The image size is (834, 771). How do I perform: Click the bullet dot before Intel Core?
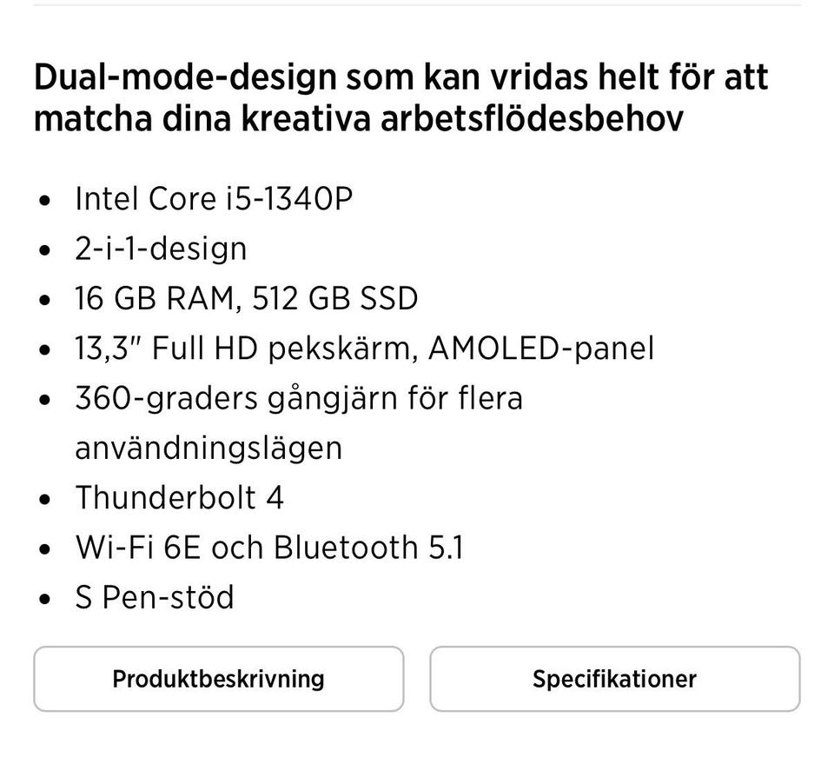point(46,201)
